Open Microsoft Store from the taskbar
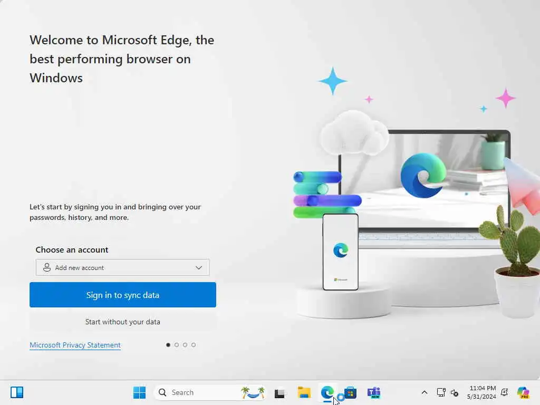Viewport: 540px width, 405px height. pyautogui.click(x=350, y=392)
